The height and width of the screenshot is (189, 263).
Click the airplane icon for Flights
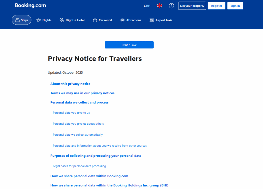pos(39,20)
